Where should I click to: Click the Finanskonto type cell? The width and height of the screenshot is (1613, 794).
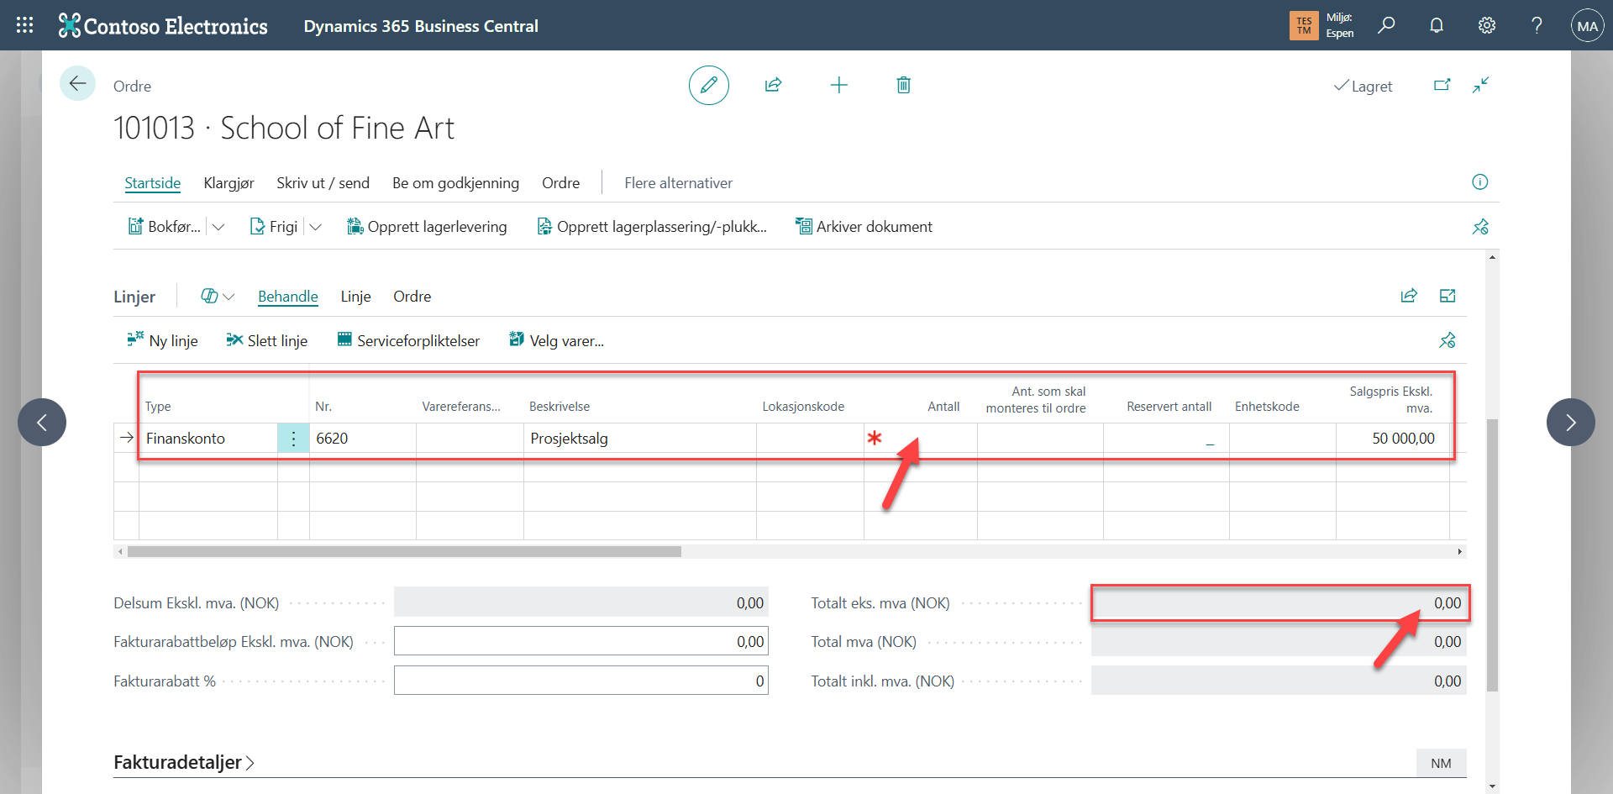208,438
